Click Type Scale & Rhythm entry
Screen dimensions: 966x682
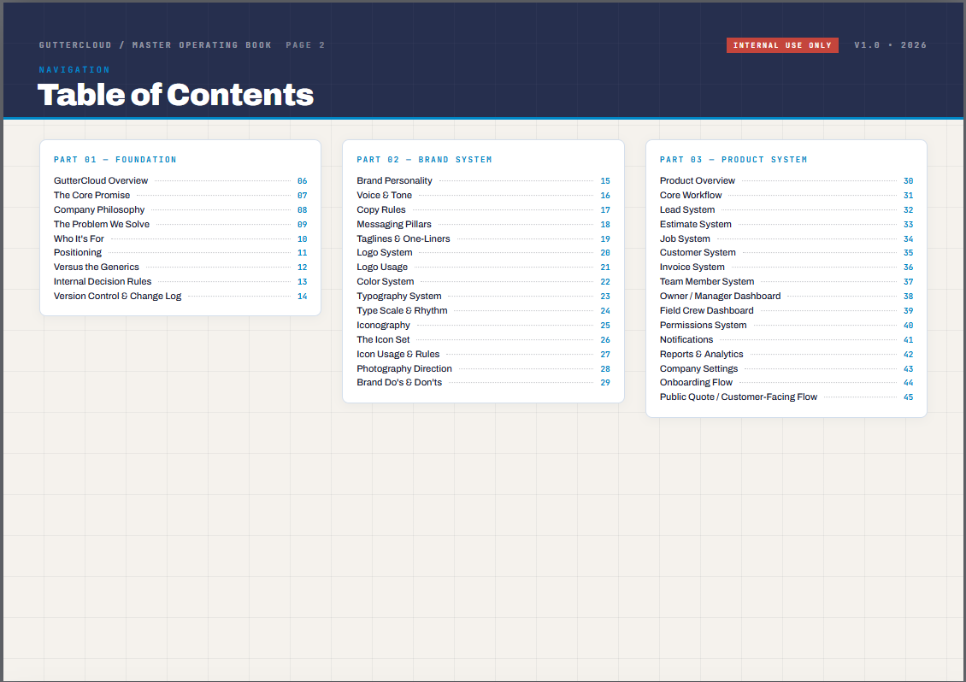pyautogui.click(x=483, y=310)
